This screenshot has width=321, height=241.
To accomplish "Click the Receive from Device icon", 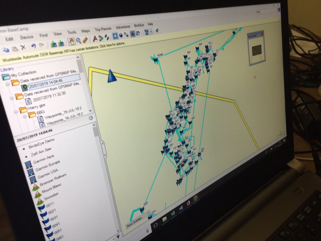I will 61,43.
